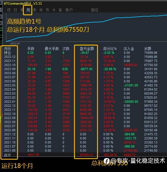Open the M tab
The image size is (167, 172).
click(x=54, y=10)
